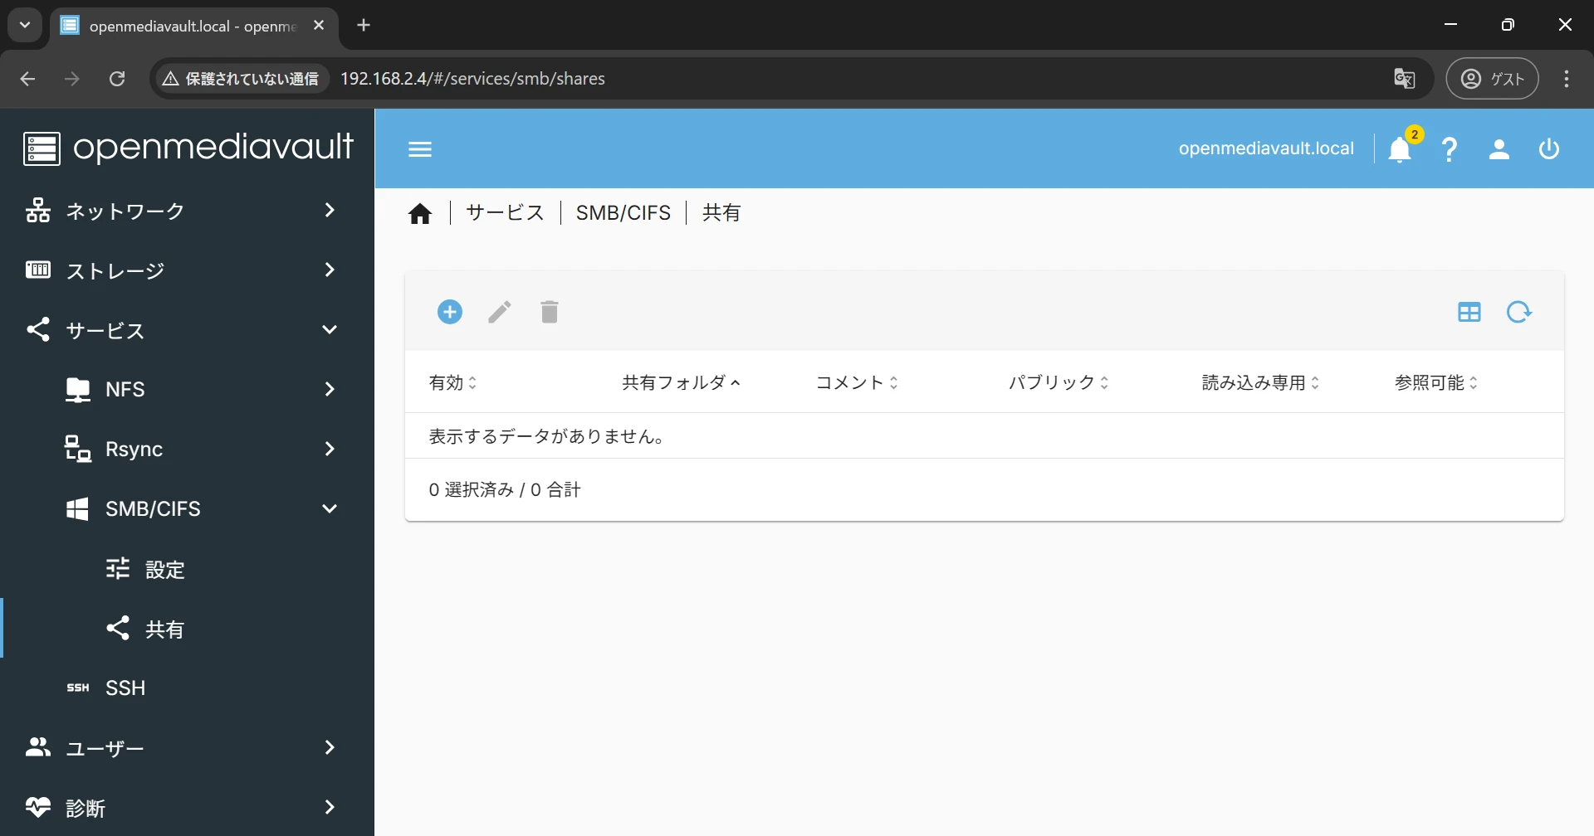Expand the ユーザー menu chevron

point(330,748)
